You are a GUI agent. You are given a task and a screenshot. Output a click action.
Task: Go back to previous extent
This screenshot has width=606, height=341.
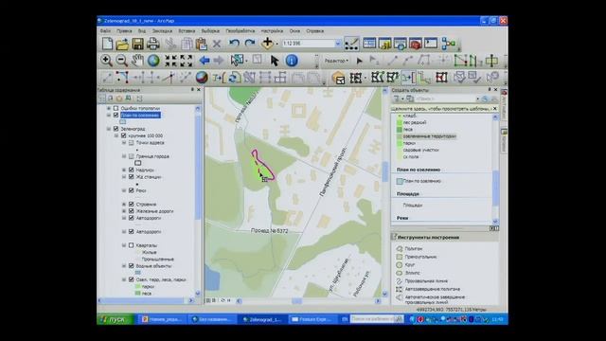205,61
